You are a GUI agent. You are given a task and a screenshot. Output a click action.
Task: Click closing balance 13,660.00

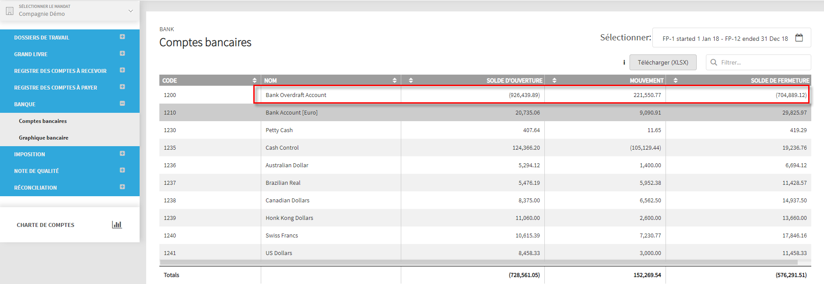pyautogui.click(x=794, y=218)
